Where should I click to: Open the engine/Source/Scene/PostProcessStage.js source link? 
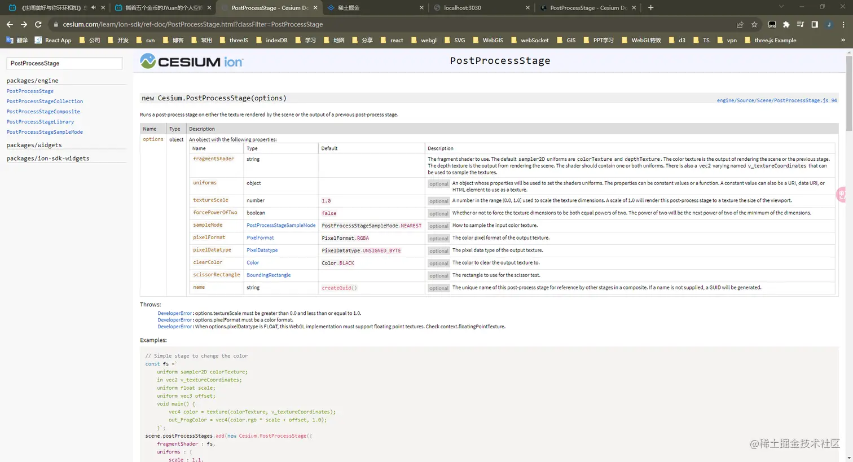coord(777,100)
